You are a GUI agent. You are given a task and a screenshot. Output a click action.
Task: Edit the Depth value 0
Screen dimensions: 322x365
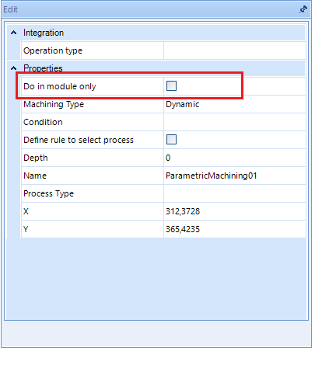tap(235, 158)
